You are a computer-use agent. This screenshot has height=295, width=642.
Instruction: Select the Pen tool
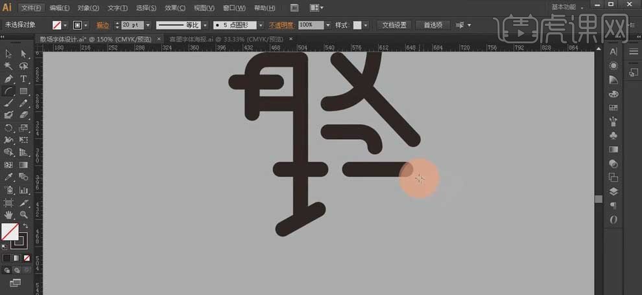[x=8, y=78]
